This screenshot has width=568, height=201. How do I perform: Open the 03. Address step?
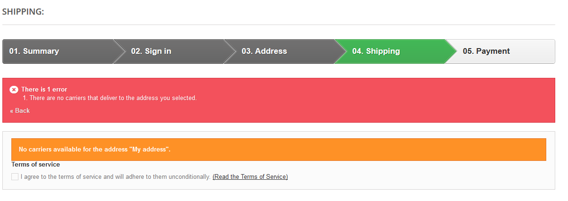click(264, 51)
